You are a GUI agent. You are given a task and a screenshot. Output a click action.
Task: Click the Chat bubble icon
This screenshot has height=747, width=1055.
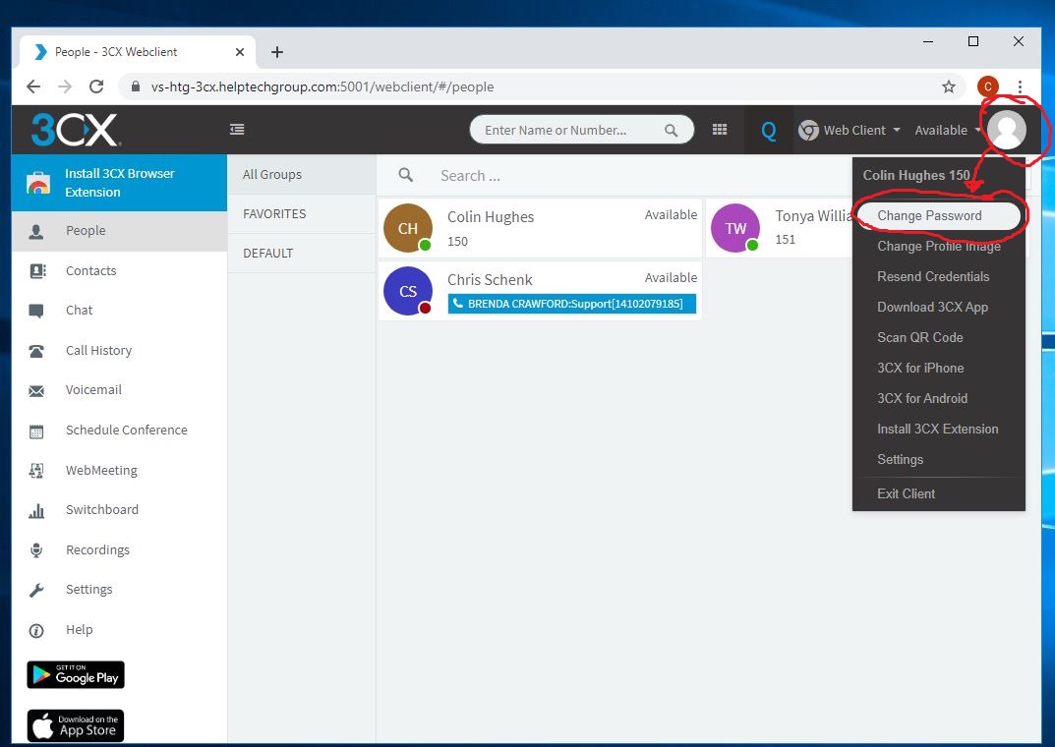pos(36,311)
